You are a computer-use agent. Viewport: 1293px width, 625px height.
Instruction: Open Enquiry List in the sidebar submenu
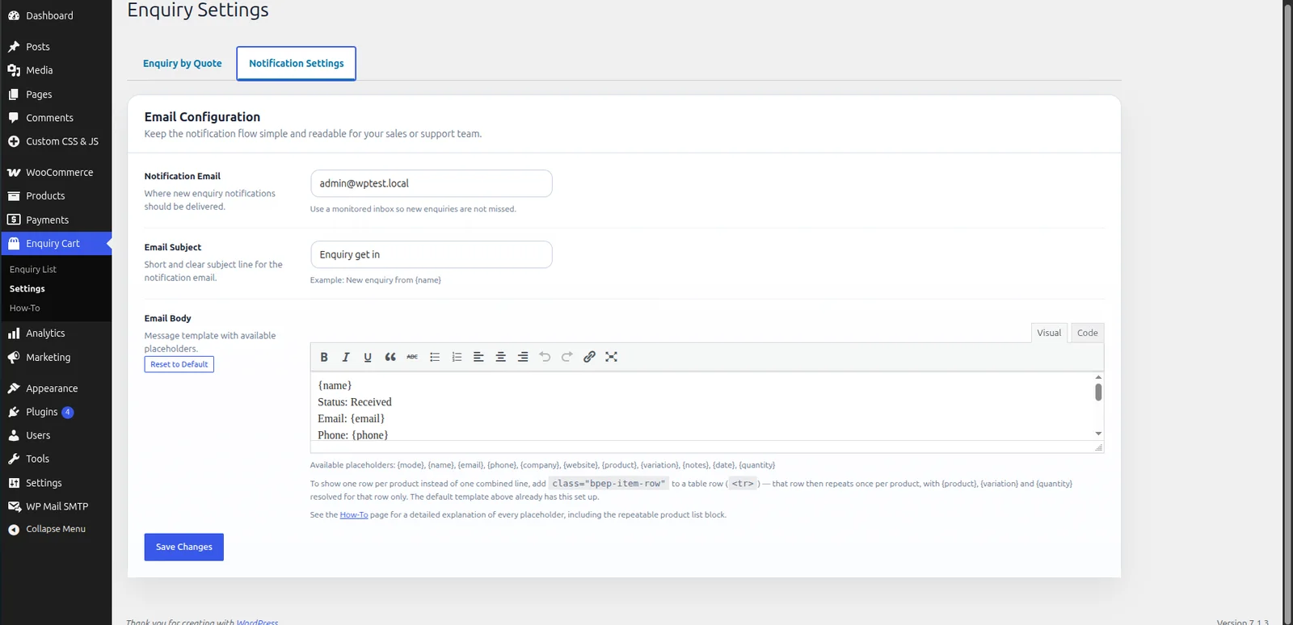pos(33,270)
